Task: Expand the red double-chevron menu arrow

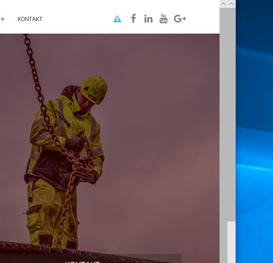Action: point(3,19)
